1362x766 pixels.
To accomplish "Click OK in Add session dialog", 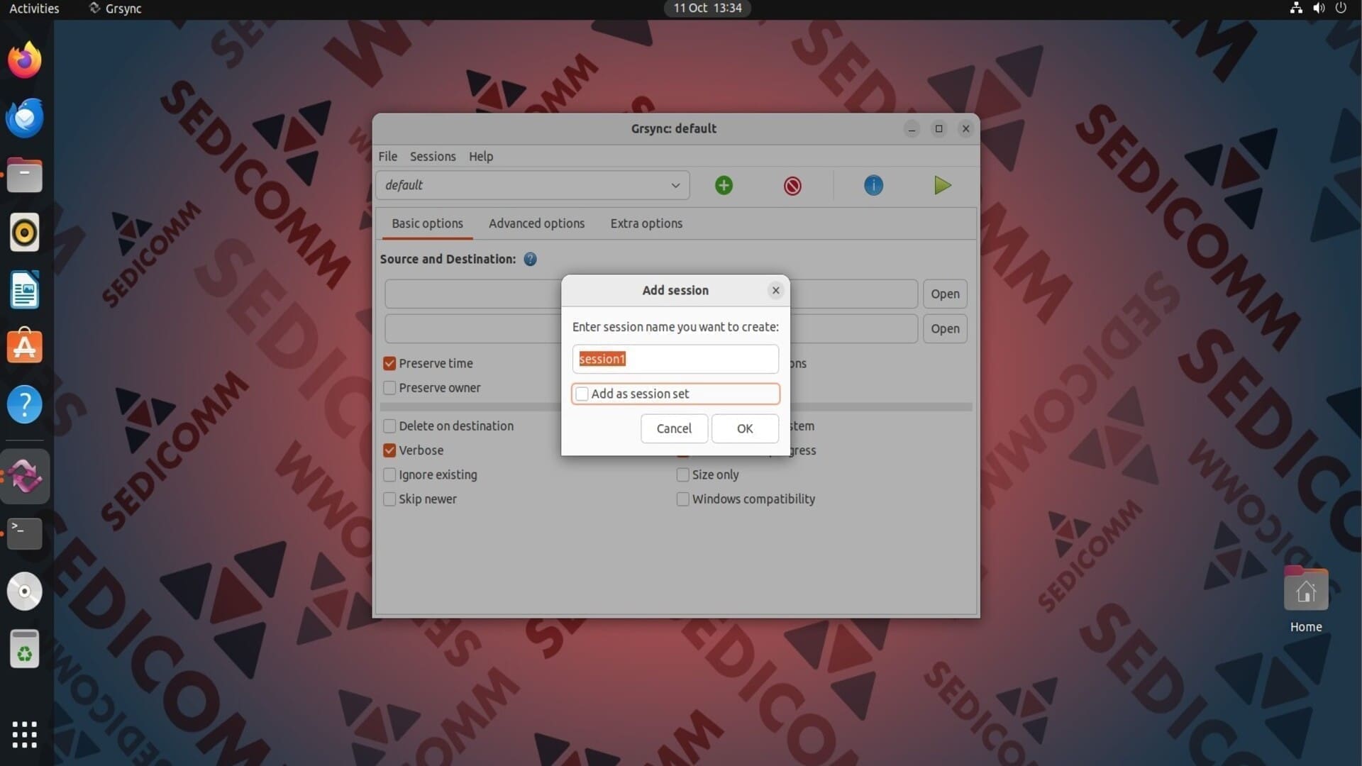I will [x=744, y=428].
